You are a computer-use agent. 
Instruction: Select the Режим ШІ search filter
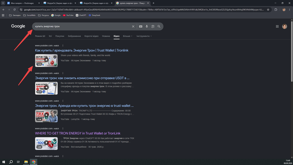click(40, 36)
